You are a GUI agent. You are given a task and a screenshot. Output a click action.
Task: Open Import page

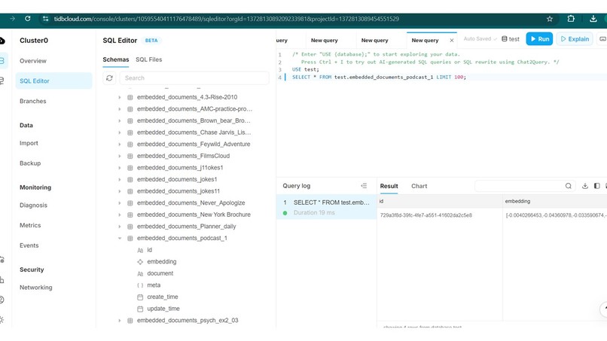click(29, 143)
